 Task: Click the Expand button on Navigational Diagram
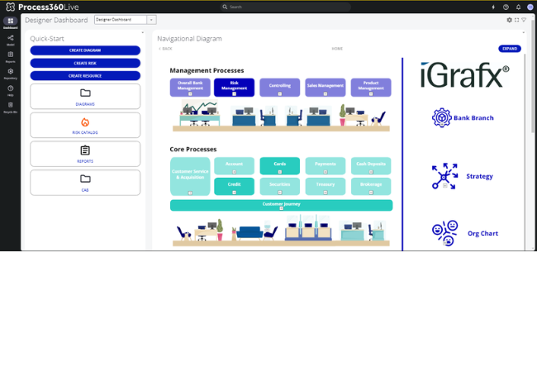click(x=510, y=49)
